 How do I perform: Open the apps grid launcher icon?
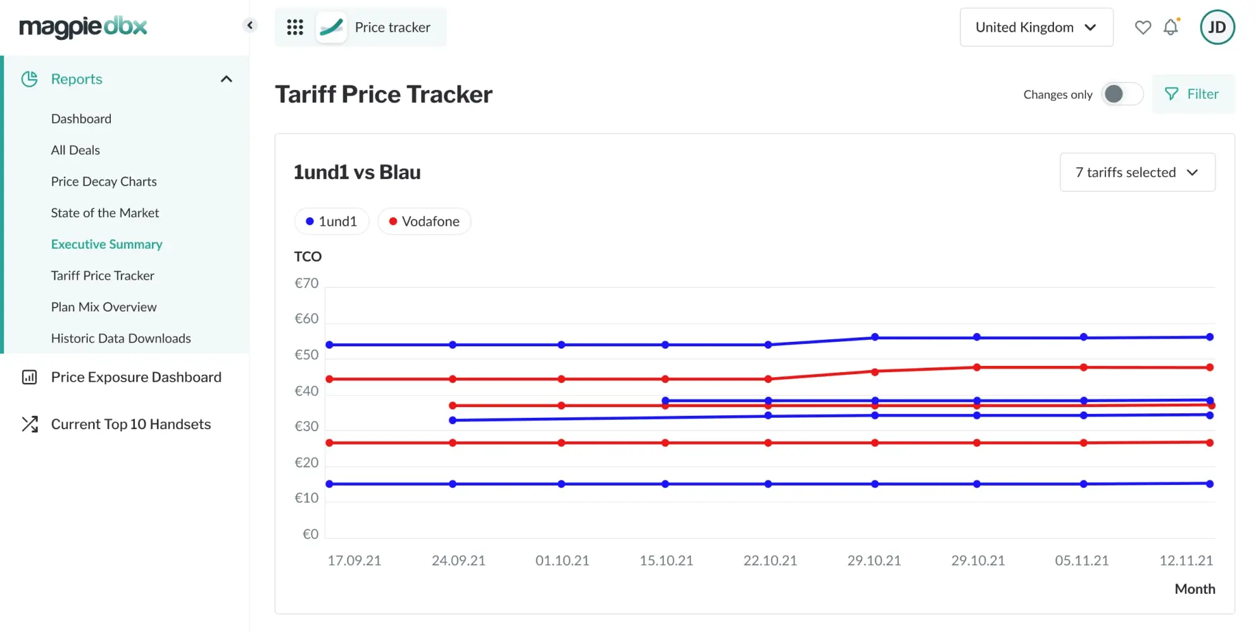[x=295, y=27]
